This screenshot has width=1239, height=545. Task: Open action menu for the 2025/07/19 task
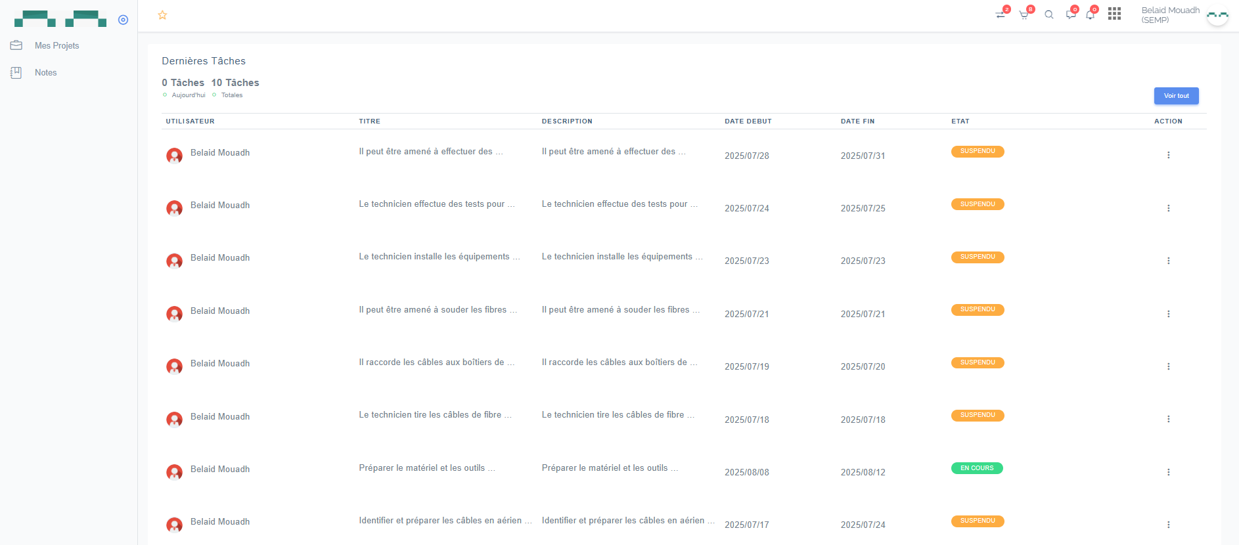1168,366
